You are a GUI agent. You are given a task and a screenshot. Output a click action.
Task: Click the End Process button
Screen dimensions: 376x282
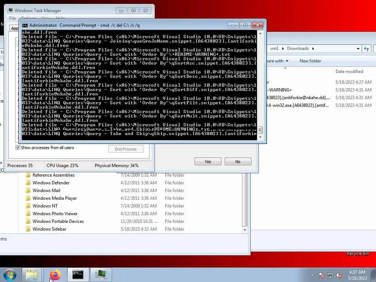(x=126, y=149)
